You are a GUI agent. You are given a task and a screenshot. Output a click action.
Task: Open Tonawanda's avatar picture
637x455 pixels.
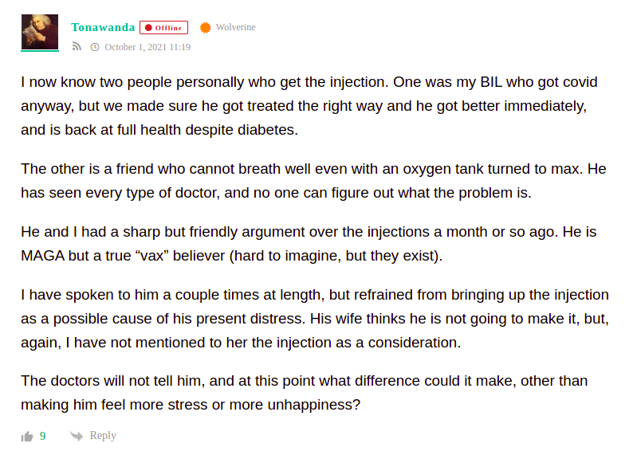[40, 32]
